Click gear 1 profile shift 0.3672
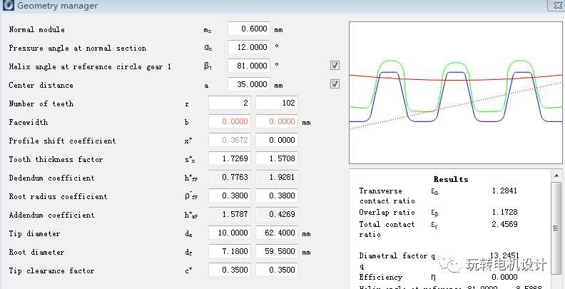Screen dimensions: 565x289 click(230, 140)
